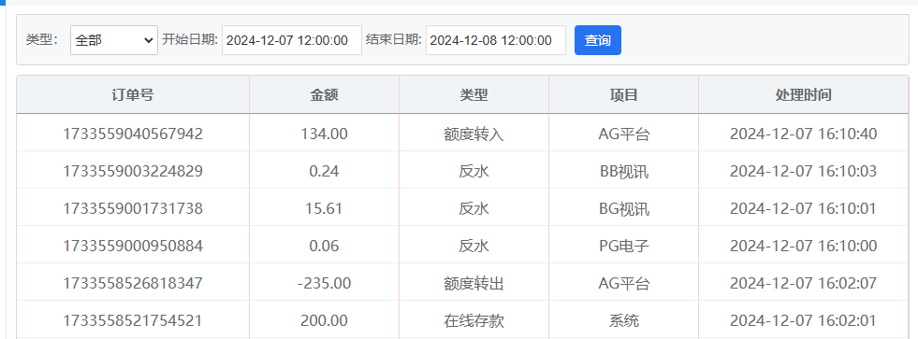Select order number 1733559003224829

click(x=133, y=171)
